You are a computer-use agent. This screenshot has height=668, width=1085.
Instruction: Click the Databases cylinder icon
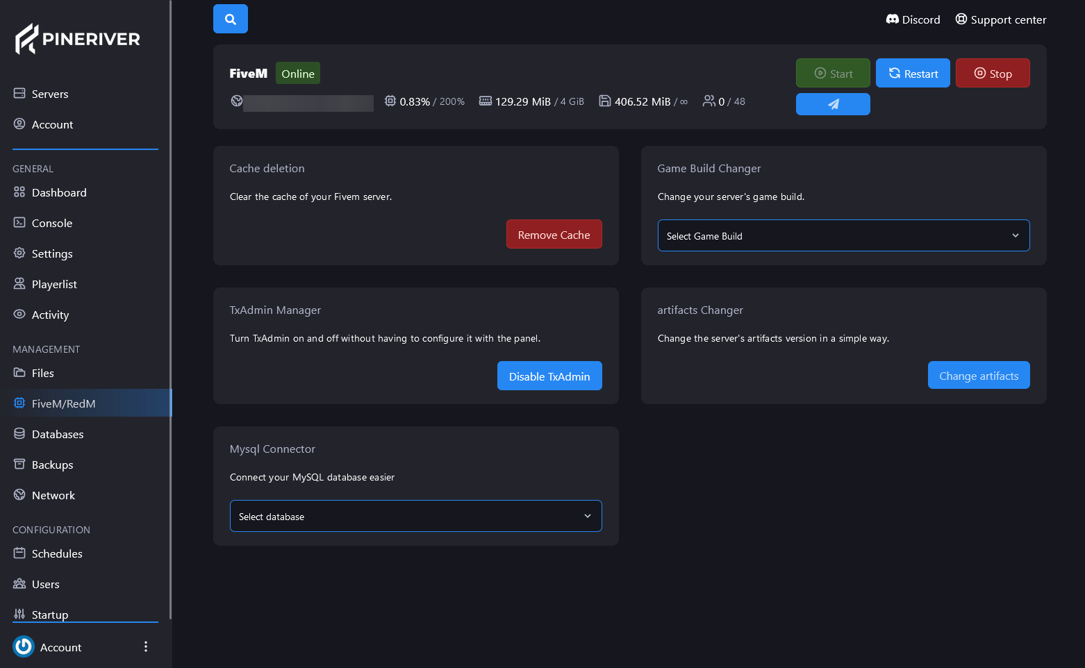coord(19,433)
